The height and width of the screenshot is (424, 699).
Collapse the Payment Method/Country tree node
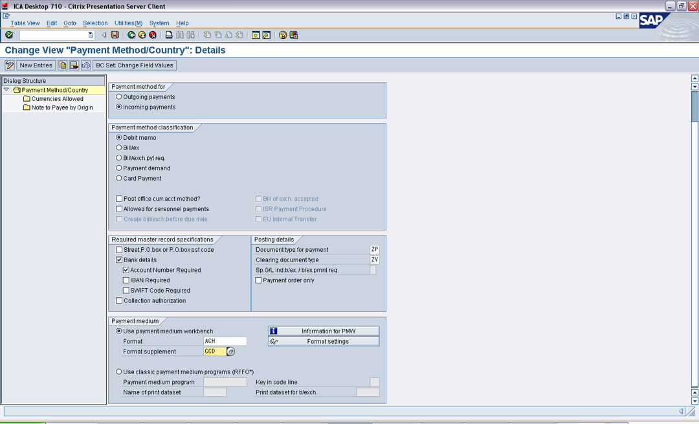click(x=6, y=90)
